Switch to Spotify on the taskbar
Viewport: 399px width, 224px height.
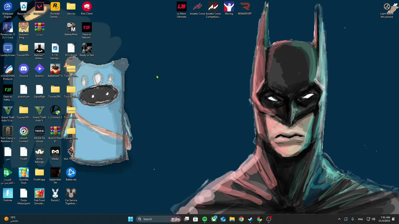[204, 219]
